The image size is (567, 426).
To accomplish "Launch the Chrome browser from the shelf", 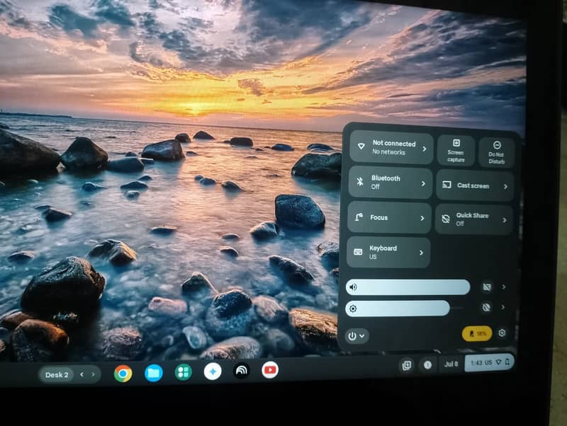I will (x=123, y=374).
